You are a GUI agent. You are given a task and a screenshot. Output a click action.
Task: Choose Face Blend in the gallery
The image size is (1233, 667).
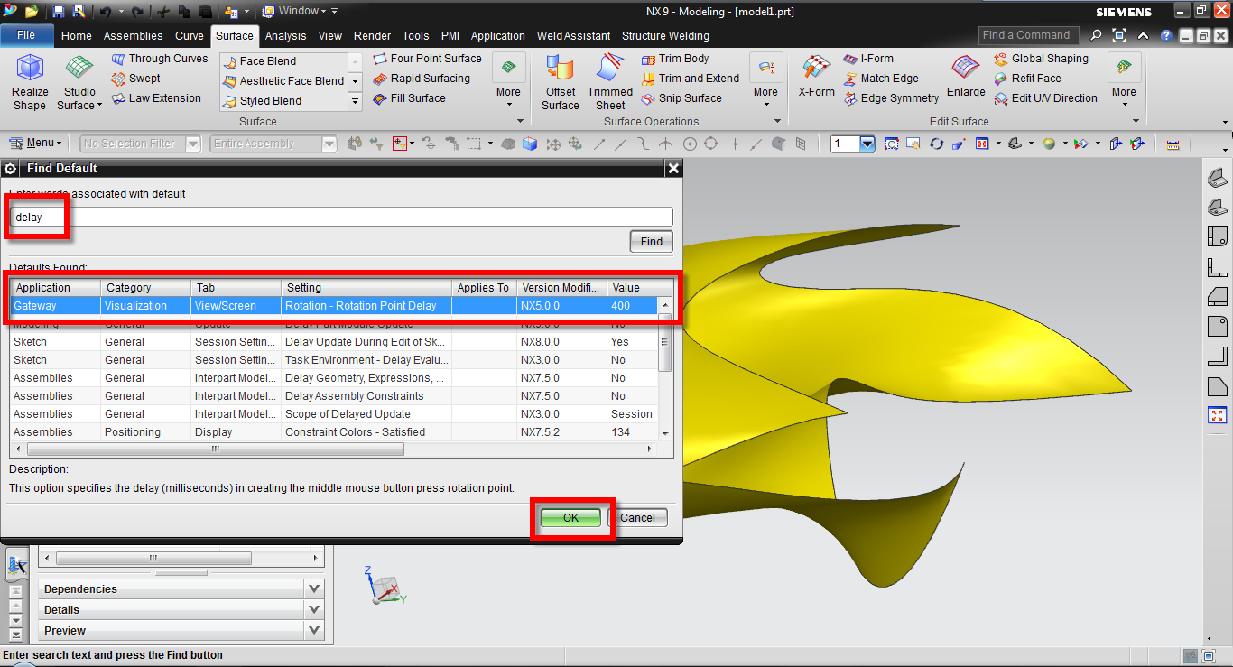coord(259,61)
